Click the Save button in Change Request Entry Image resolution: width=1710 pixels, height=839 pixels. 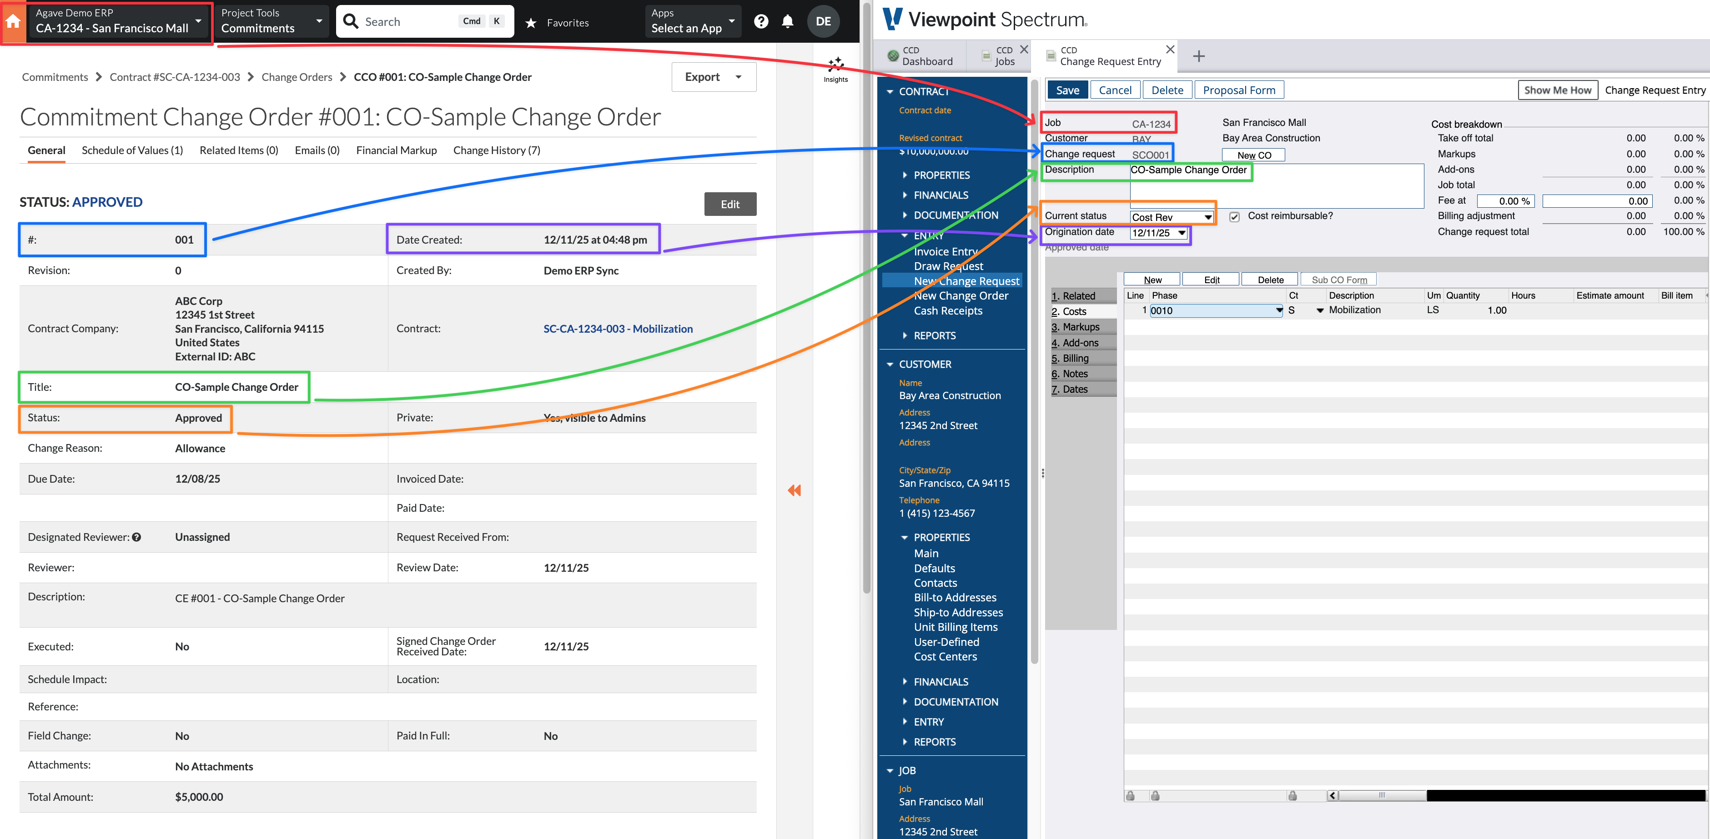pyautogui.click(x=1067, y=90)
